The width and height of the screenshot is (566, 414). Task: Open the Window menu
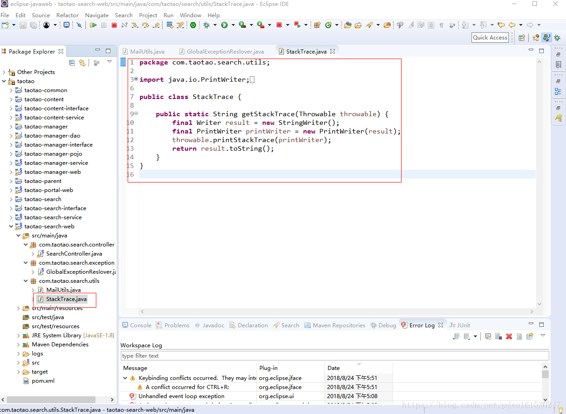point(190,15)
